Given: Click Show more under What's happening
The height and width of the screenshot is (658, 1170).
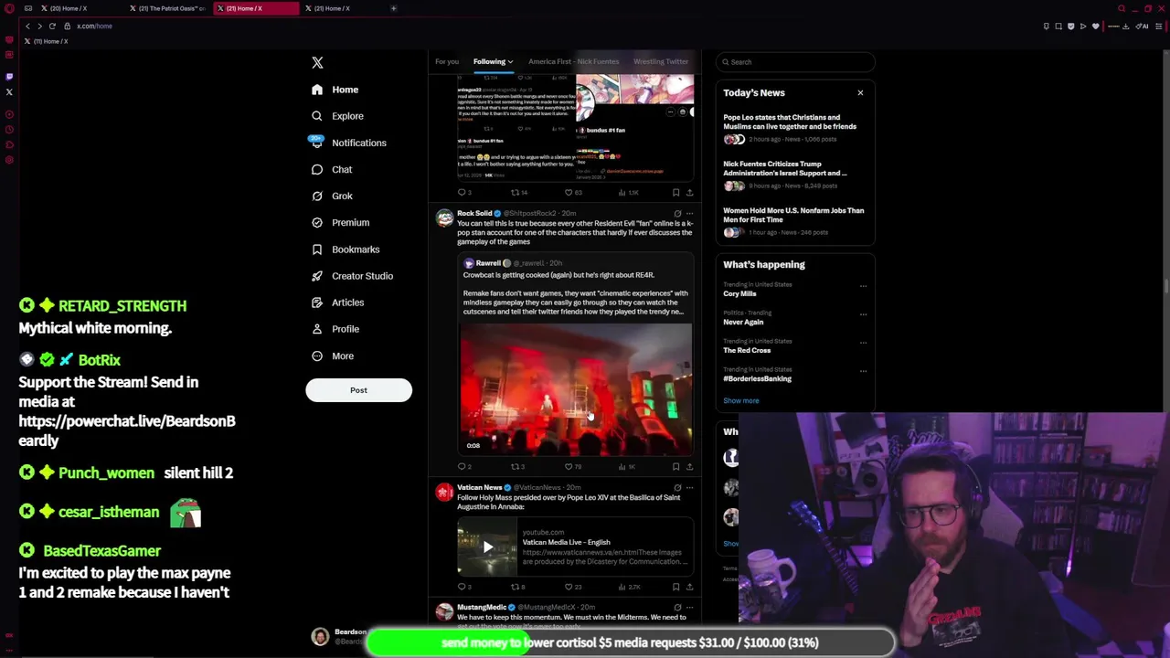Looking at the screenshot, I should click(x=741, y=400).
